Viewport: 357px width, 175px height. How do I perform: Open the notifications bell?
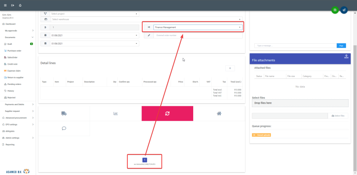[x=20, y=5]
